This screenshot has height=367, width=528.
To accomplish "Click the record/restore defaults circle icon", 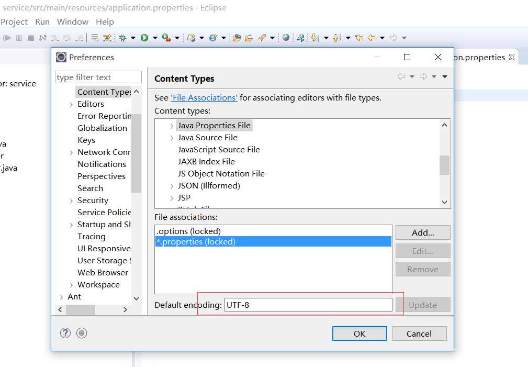I will point(82,333).
